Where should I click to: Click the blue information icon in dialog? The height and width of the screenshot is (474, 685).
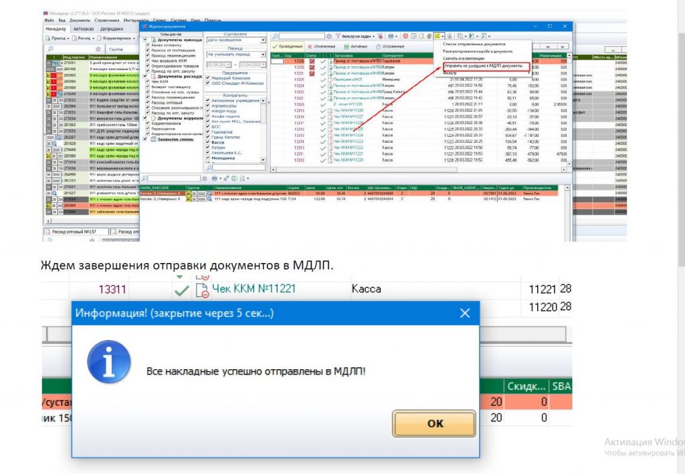tap(108, 361)
